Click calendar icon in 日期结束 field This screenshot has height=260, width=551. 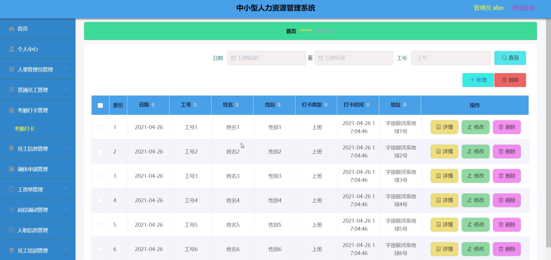(x=321, y=58)
